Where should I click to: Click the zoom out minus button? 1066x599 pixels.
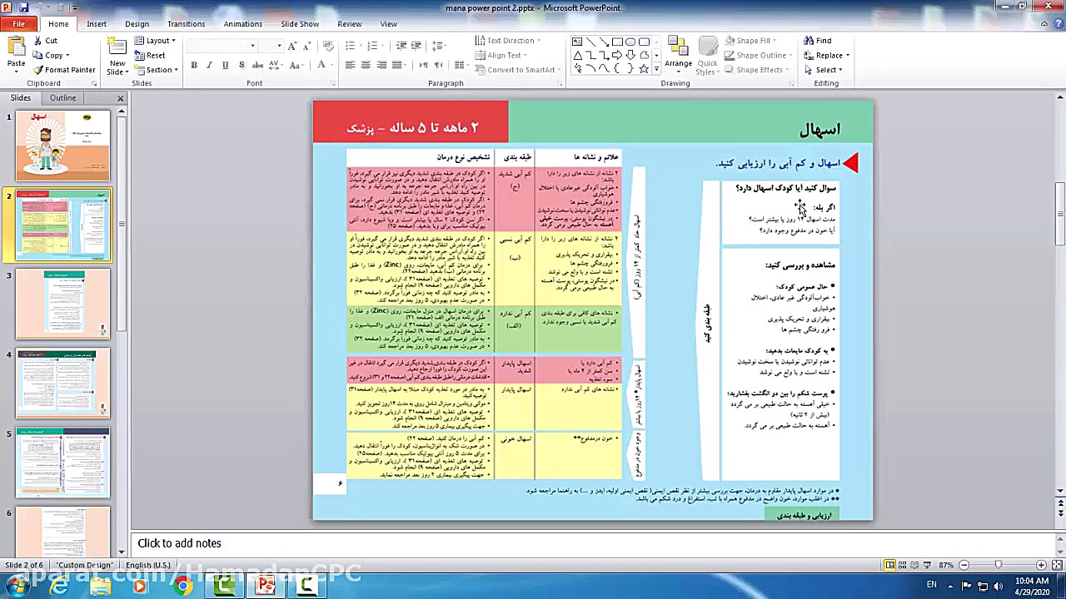[x=964, y=565]
